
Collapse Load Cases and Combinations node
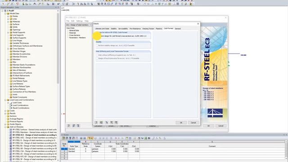pos(5,100)
